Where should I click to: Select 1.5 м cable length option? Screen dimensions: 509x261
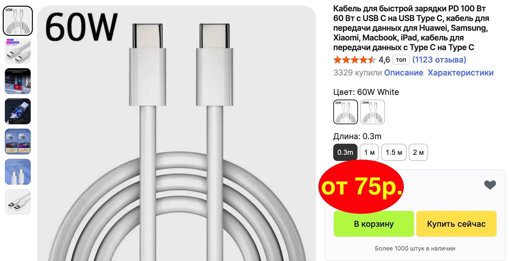pyautogui.click(x=394, y=152)
